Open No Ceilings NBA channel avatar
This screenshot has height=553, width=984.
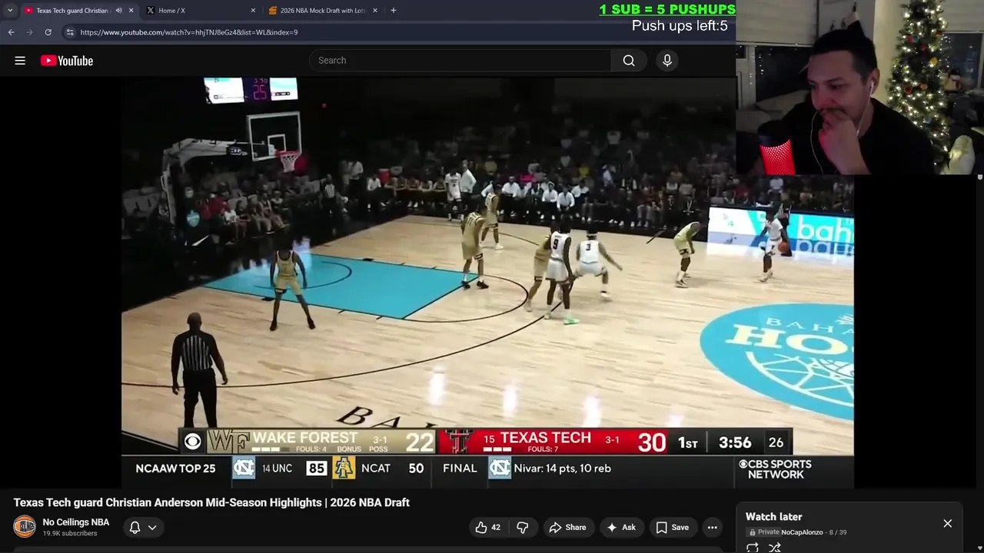pos(25,527)
